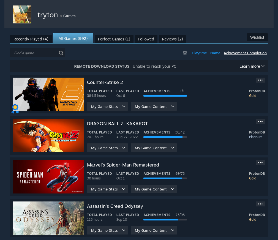The image size is (278, 240).
Task: Open the DRAGON BALL Z: KAKAROT title link
Action: coord(117,124)
